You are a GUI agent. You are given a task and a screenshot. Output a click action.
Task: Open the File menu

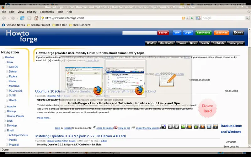(x=4, y=12)
